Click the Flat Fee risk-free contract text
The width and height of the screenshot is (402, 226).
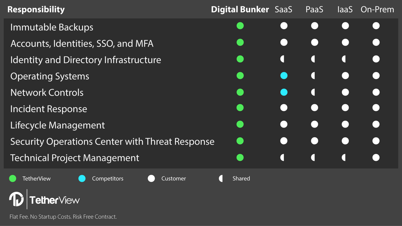point(63,217)
